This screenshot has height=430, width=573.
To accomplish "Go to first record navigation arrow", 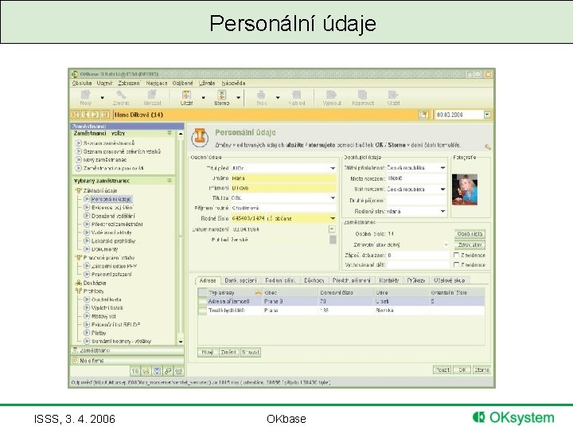I will [x=76, y=115].
